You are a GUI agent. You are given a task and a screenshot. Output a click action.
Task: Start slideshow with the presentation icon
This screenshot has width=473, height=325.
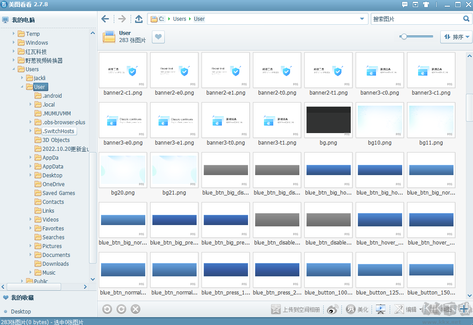(380, 310)
